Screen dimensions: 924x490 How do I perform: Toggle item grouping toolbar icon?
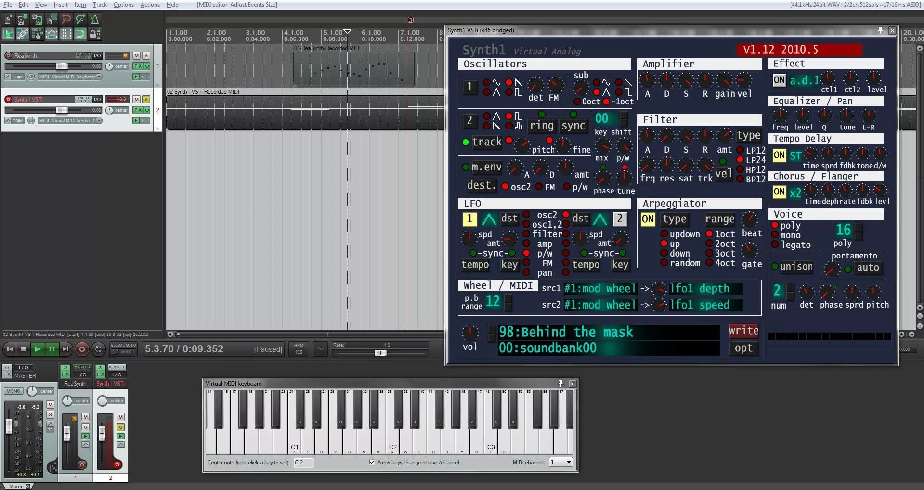coord(23,34)
